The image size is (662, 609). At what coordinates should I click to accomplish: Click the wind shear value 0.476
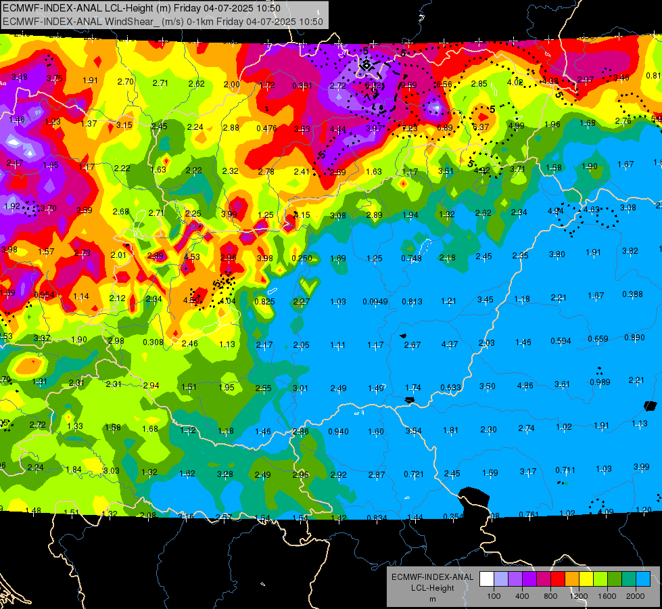pos(267,128)
